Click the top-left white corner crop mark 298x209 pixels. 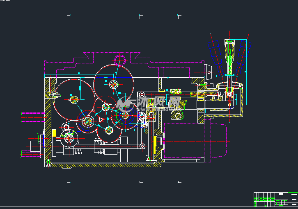pyautogui.click(x=69, y=17)
